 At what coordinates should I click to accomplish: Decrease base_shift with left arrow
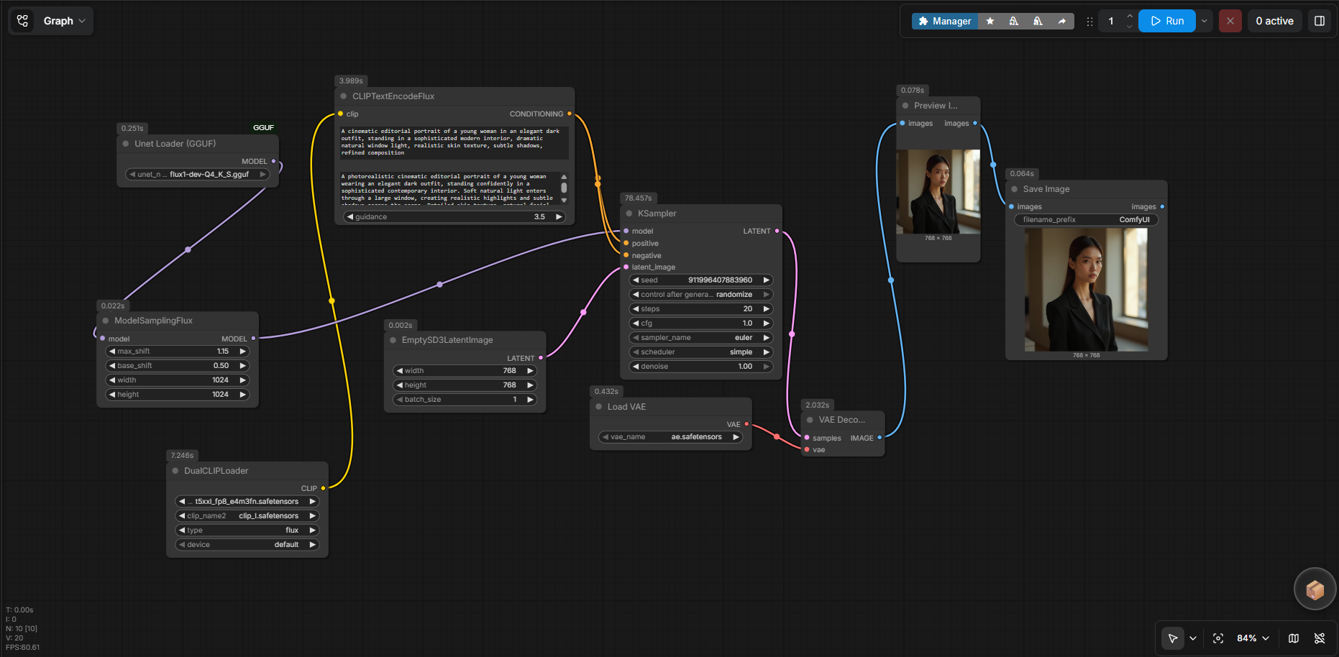coord(112,366)
